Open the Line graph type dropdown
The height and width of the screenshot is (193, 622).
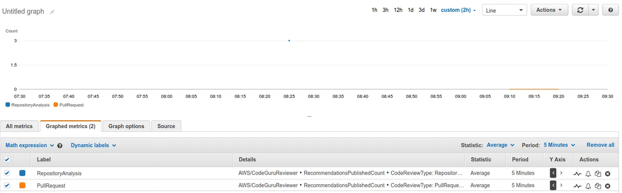504,10
